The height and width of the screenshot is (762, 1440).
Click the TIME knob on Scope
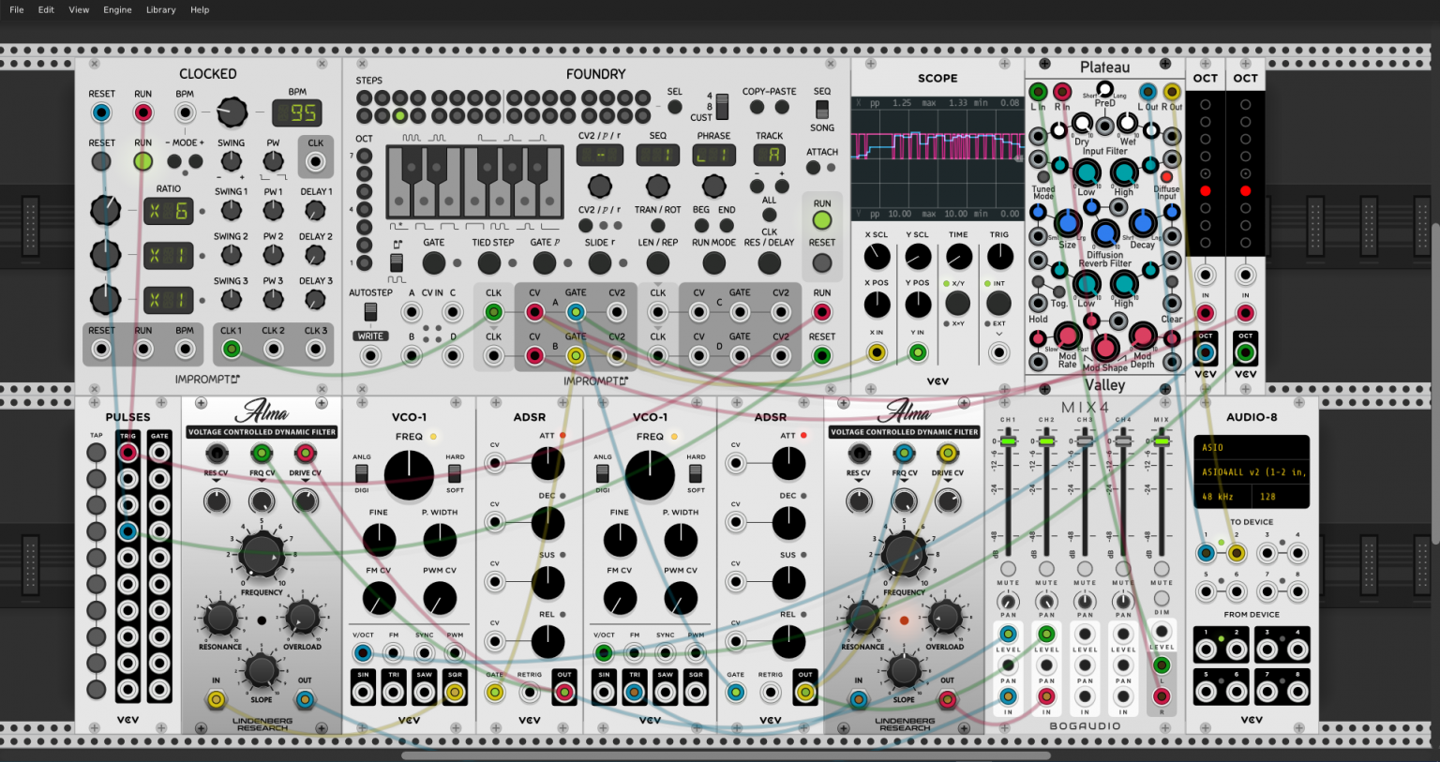pos(958,256)
